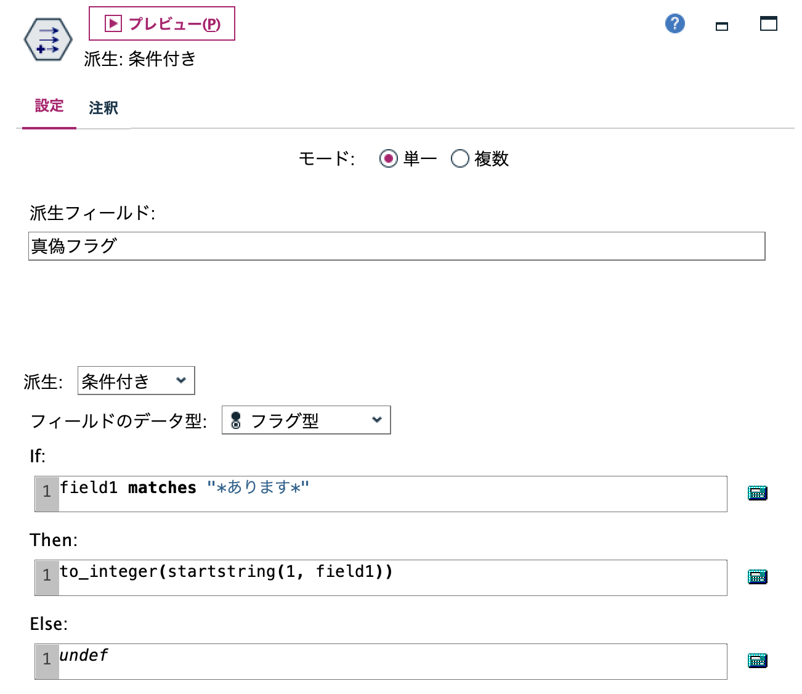Click the chevron on the field data type selector
The width and height of the screenshot is (802, 694).
377,420
